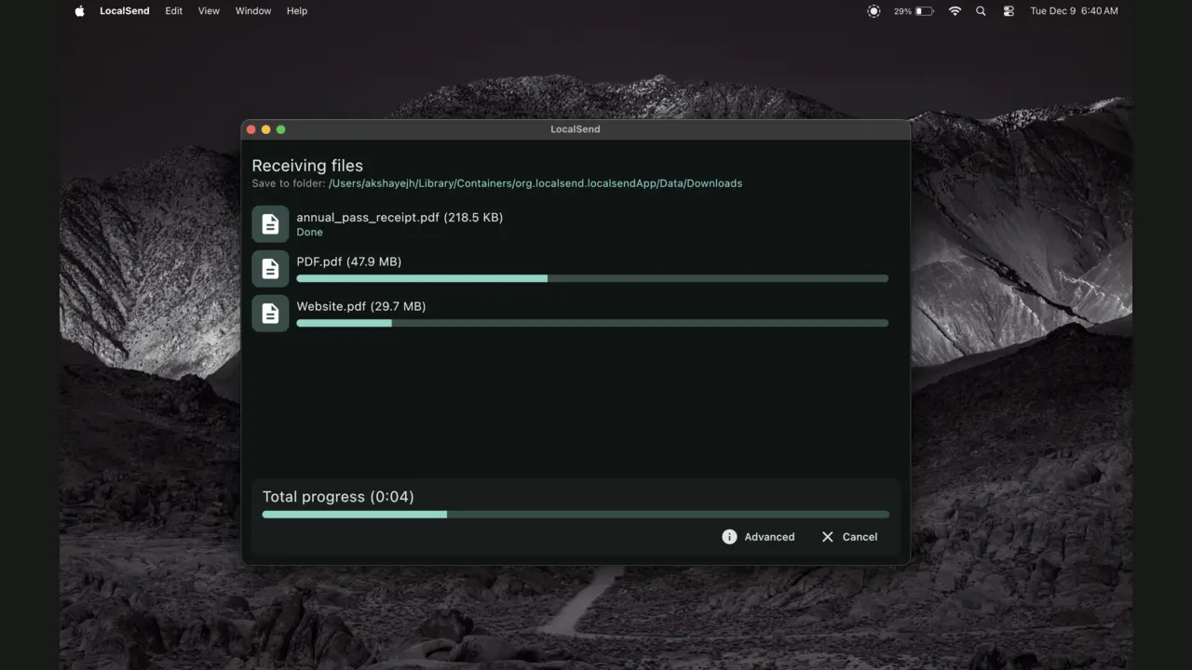Image resolution: width=1192 pixels, height=670 pixels.
Task: Click the Advanced info icon
Action: coord(729,537)
